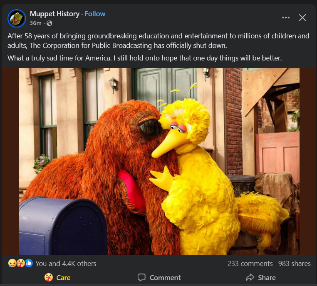Image resolution: width=317 pixels, height=286 pixels.
Task: Click the share arrow icon
Action: click(250, 278)
